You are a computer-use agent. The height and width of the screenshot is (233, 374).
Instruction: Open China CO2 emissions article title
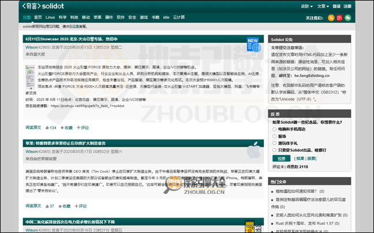tap(70, 222)
